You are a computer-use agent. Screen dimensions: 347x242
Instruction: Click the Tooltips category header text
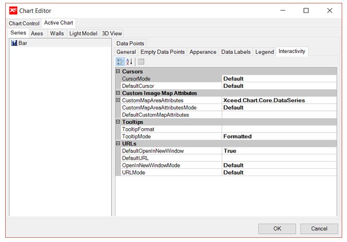click(x=133, y=122)
